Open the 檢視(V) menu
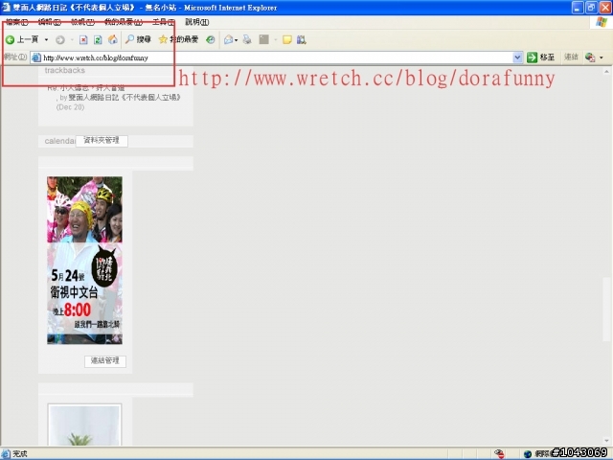The height and width of the screenshot is (460, 613). [82, 22]
